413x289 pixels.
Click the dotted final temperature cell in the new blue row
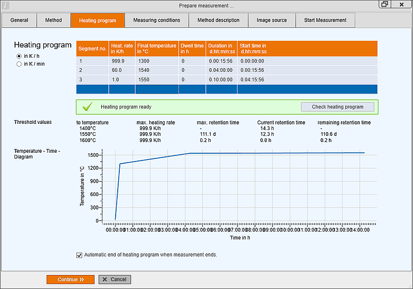157,89
